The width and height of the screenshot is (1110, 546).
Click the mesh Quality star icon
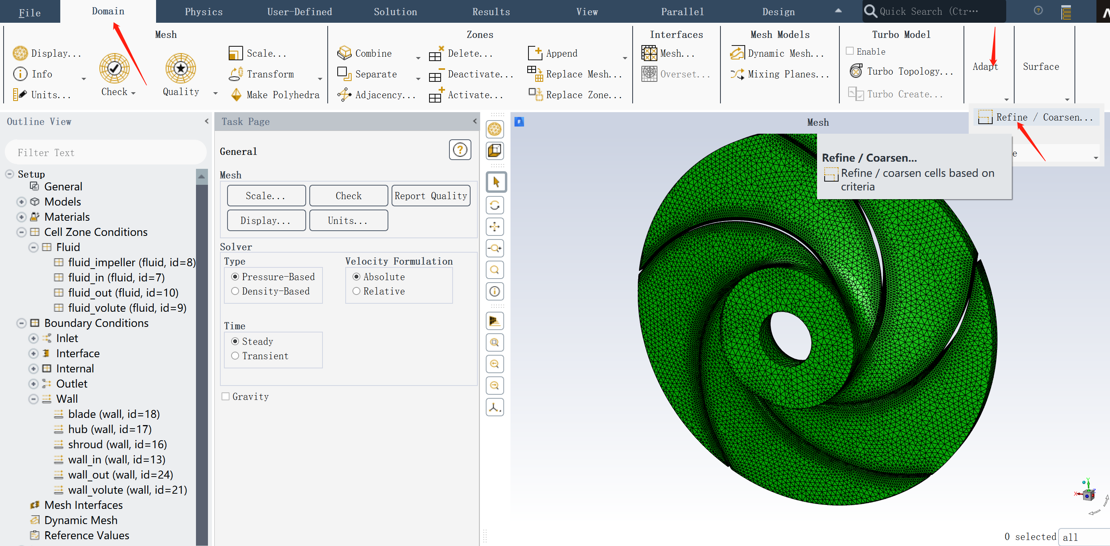pos(180,68)
